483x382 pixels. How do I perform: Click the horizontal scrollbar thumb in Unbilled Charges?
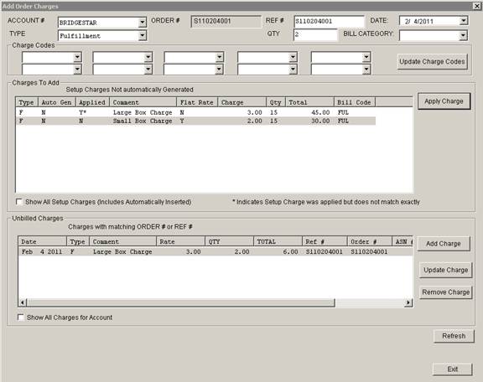(x=181, y=303)
